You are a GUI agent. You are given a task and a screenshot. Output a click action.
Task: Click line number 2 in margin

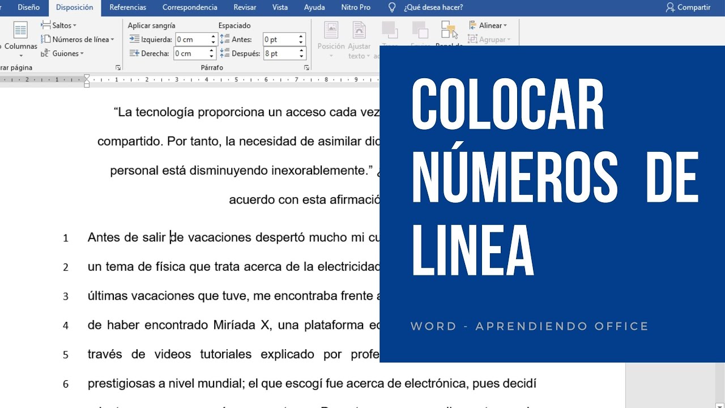66,267
